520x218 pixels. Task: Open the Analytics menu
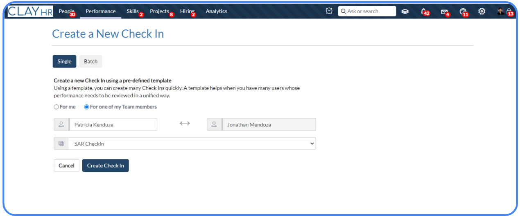[216, 11]
